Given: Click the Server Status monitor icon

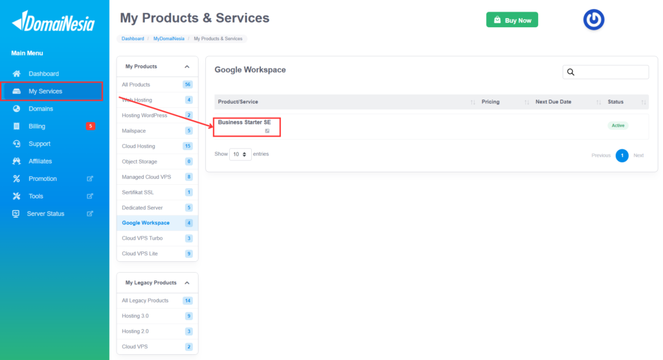Looking at the screenshot, I should point(16,213).
